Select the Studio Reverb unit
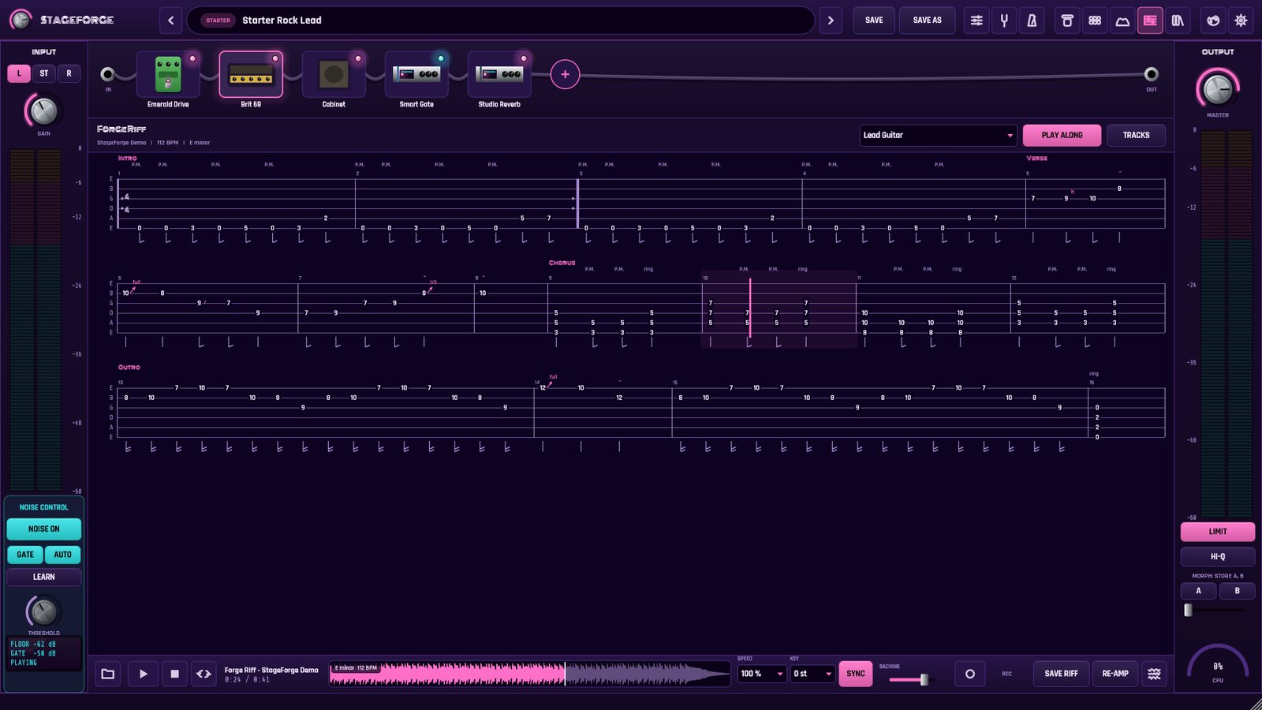 (499, 75)
